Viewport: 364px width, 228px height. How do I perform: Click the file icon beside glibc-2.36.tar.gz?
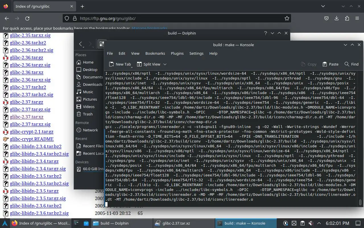(6, 58)
